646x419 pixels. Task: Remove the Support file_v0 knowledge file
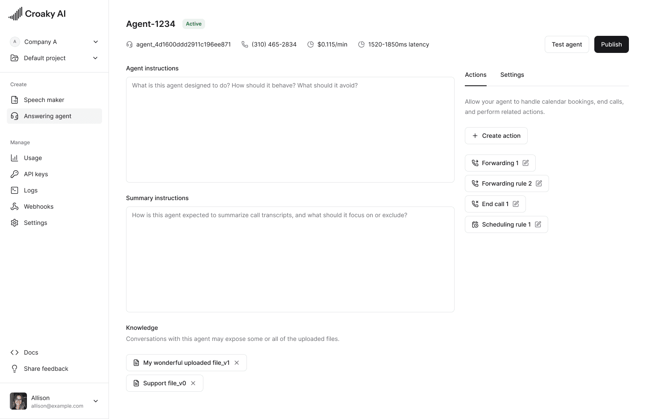coord(193,383)
